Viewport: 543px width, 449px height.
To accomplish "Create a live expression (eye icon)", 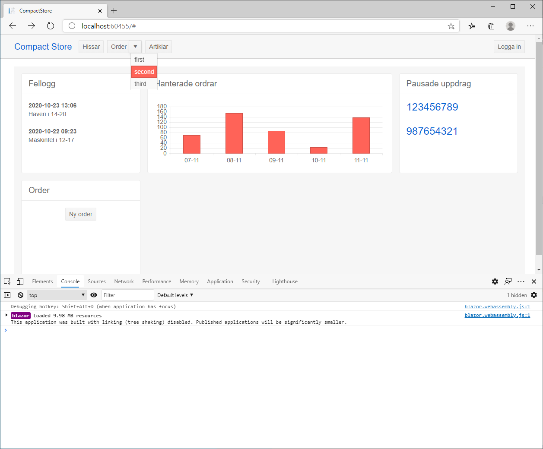I will (94, 295).
